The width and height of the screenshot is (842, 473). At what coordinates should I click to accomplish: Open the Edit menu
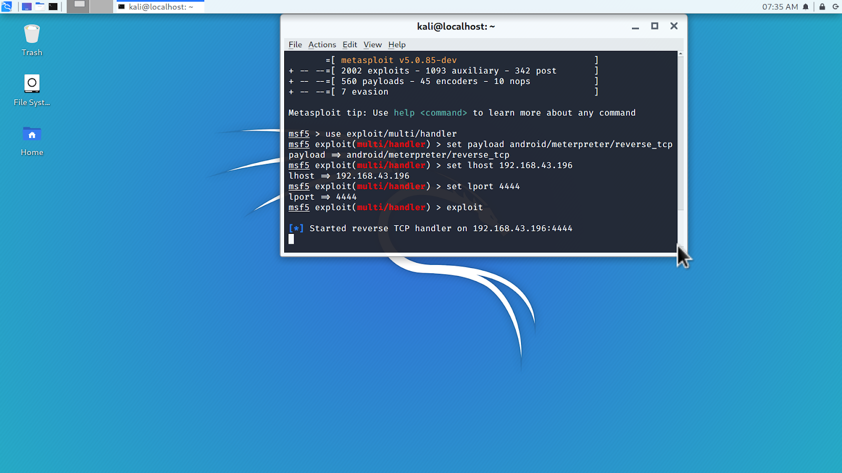(349, 45)
